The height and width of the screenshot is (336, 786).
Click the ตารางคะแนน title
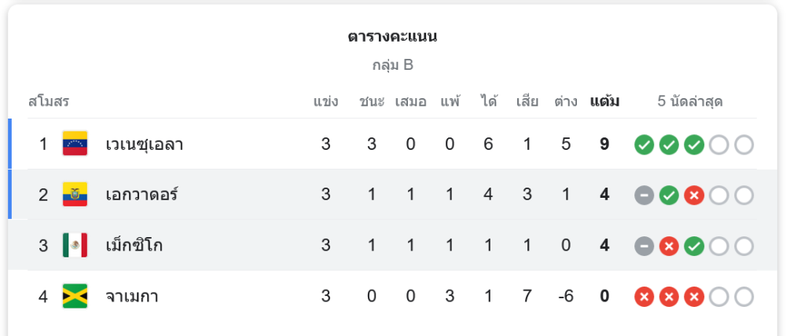point(392,37)
